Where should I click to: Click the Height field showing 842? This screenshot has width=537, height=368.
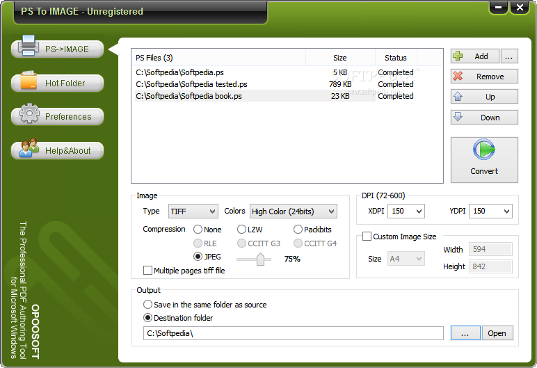pyautogui.click(x=490, y=266)
